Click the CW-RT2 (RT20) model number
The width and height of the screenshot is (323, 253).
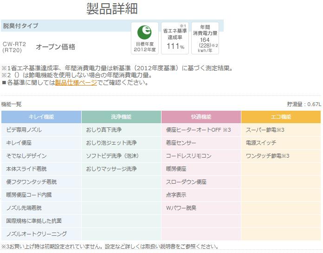point(14,47)
